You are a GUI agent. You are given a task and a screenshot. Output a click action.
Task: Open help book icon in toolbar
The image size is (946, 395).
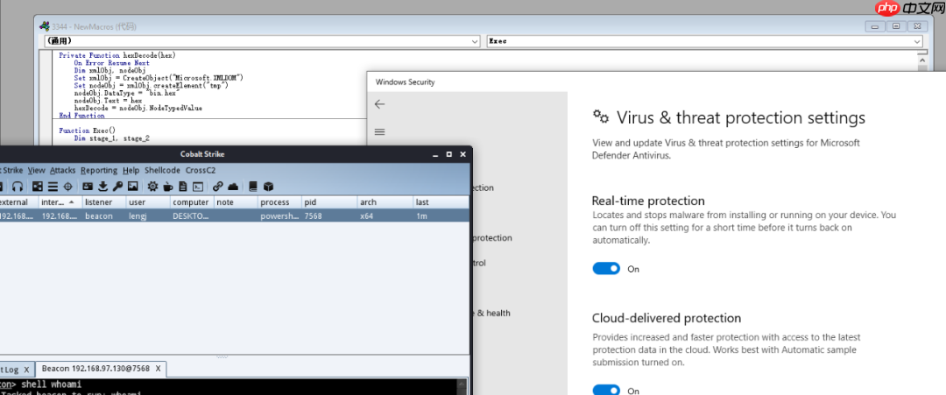tap(253, 187)
